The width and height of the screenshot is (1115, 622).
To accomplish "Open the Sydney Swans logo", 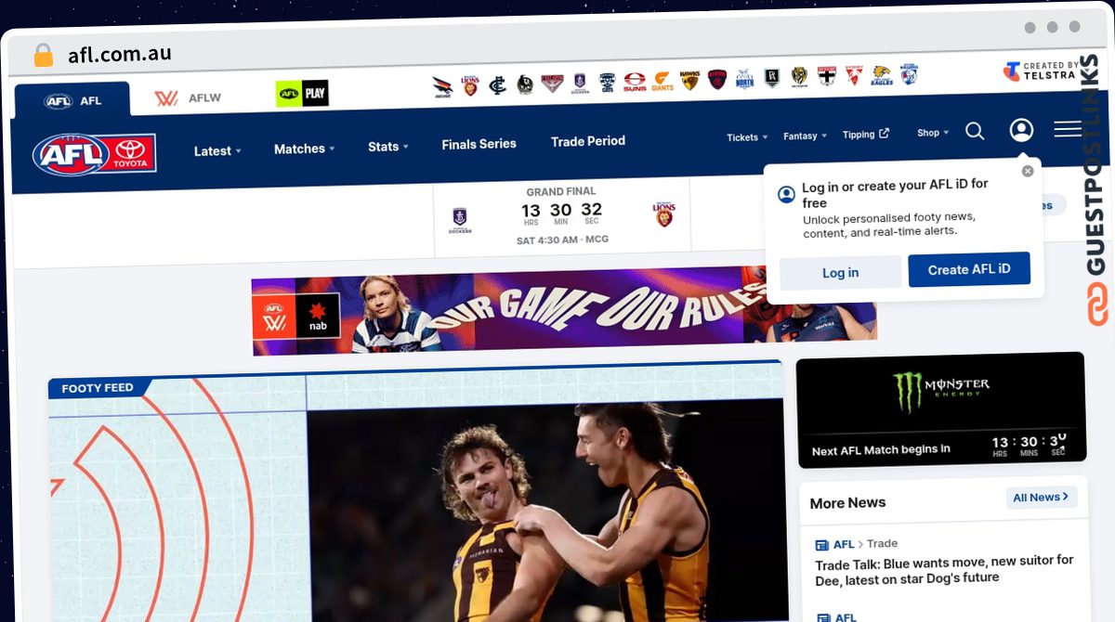I will pos(854,76).
